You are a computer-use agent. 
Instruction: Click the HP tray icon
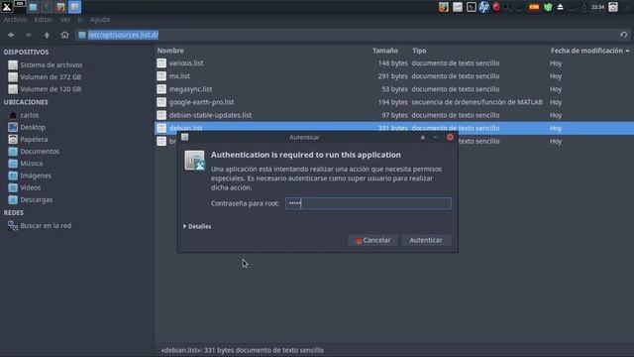pos(483,7)
